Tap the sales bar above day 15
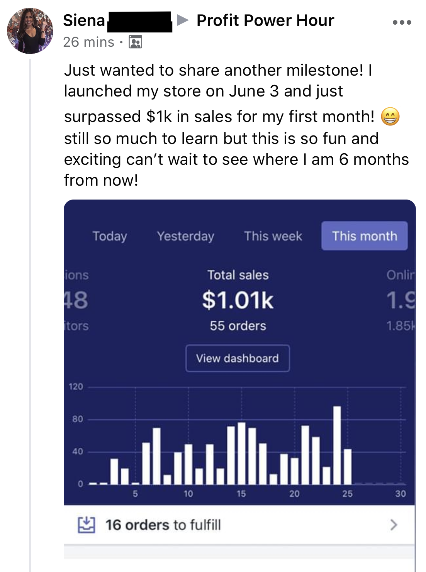 click(241, 453)
